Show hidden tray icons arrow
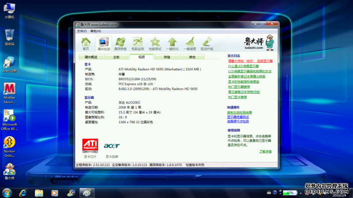 pyautogui.click(x=300, y=193)
